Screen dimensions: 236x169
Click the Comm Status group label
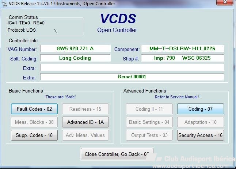[23, 17]
